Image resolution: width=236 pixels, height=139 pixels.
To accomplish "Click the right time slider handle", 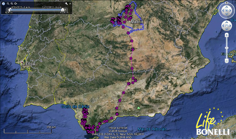I will tap(63, 10).
